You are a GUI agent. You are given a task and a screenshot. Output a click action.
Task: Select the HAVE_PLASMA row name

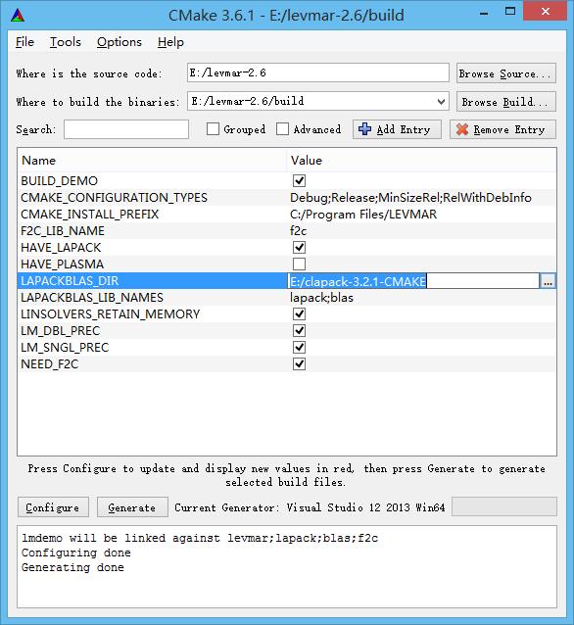tap(62, 264)
